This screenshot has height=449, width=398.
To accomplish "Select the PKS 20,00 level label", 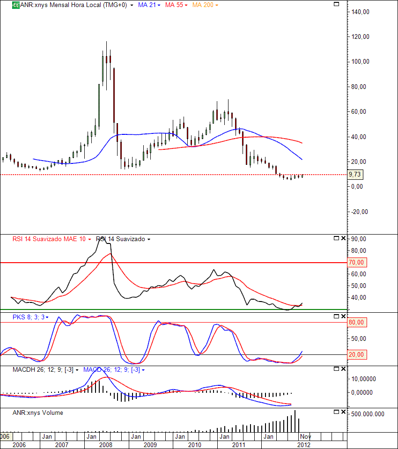I will [357, 354].
